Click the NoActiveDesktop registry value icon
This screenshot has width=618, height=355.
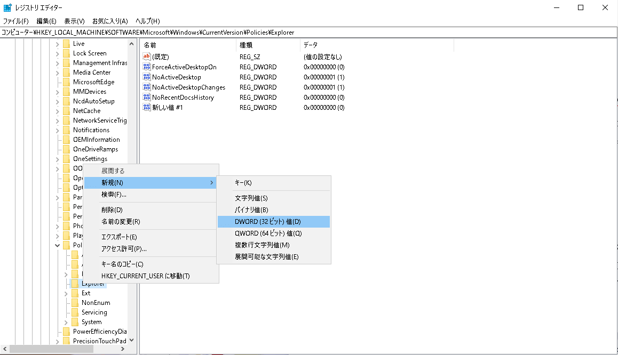[x=146, y=77]
